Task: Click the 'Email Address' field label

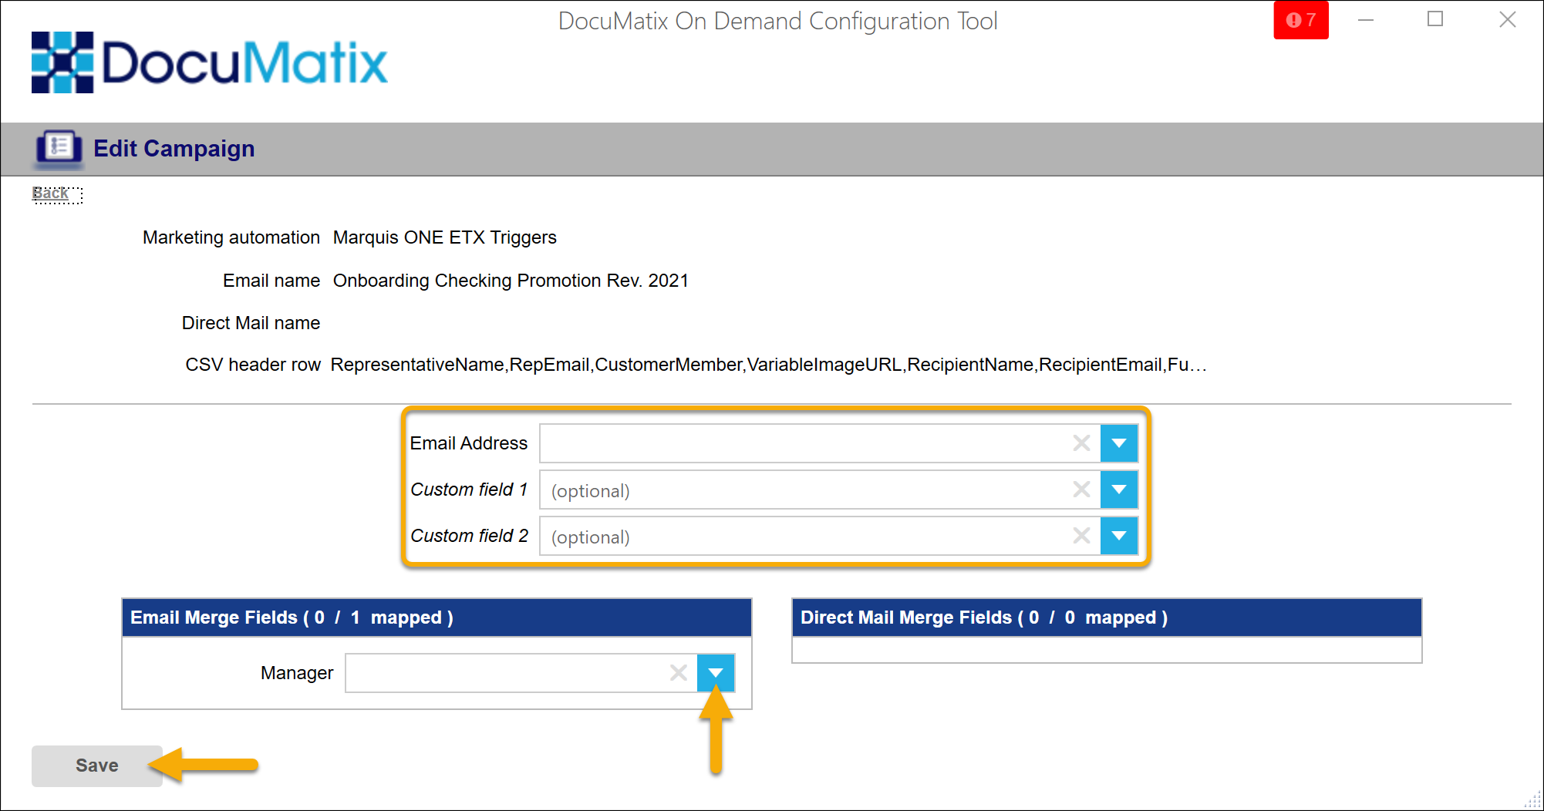Action: point(469,443)
